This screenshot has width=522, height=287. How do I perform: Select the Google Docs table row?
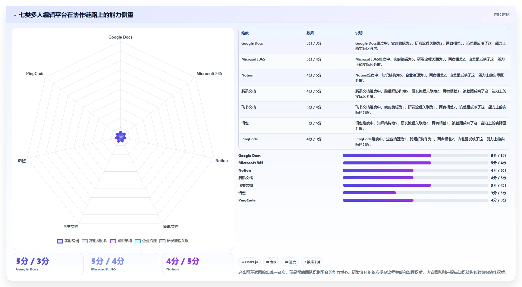coord(374,46)
